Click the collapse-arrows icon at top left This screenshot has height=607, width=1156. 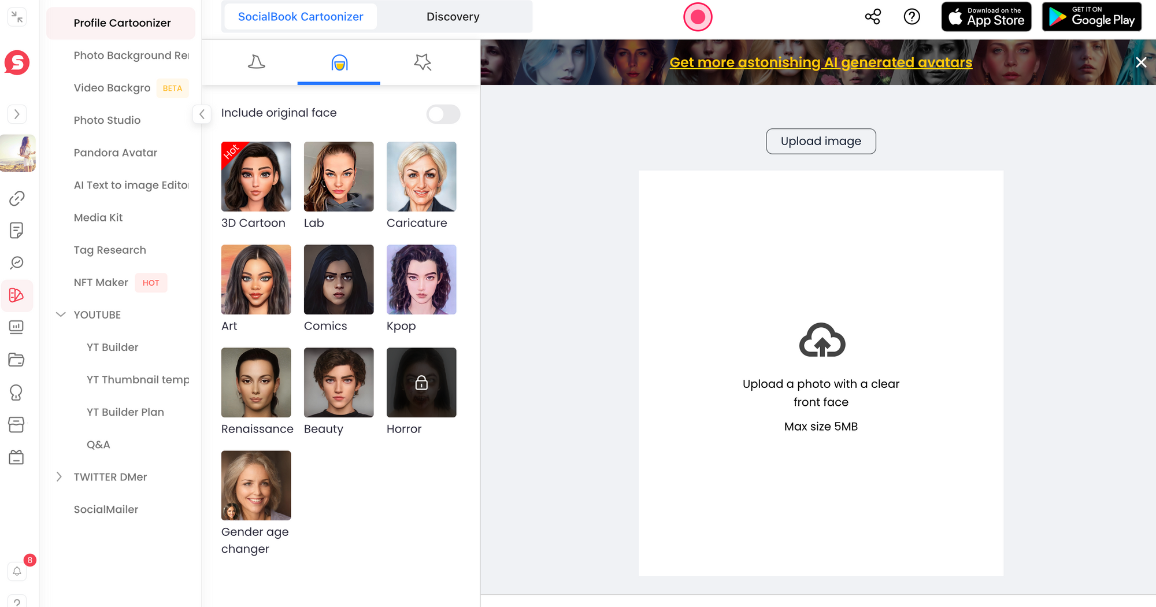[x=17, y=17]
